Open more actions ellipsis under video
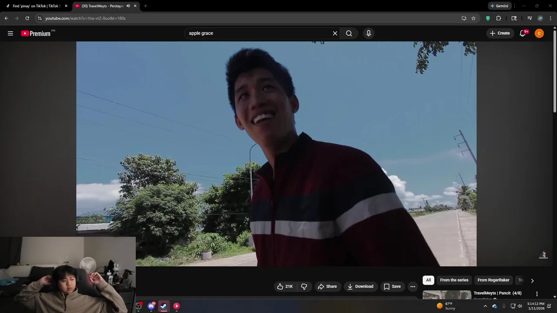The width and height of the screenshot is (557, 313). 413,286
